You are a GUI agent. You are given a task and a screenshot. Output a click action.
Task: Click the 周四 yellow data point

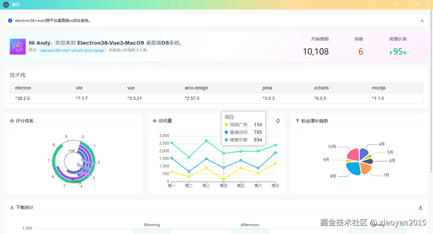point(223,179)
